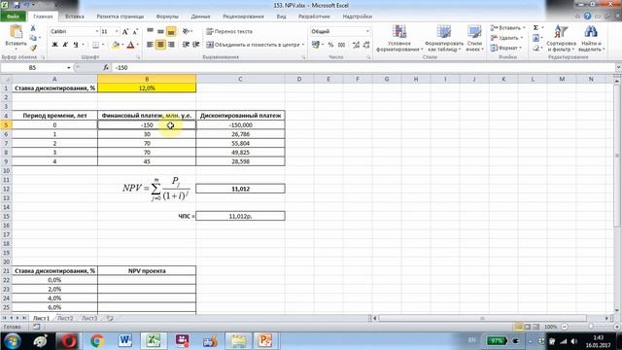The image size is (622, 350).
Task: Open Format as Table (Форматировать как таблицу)
Action: [x=444, y=38]
